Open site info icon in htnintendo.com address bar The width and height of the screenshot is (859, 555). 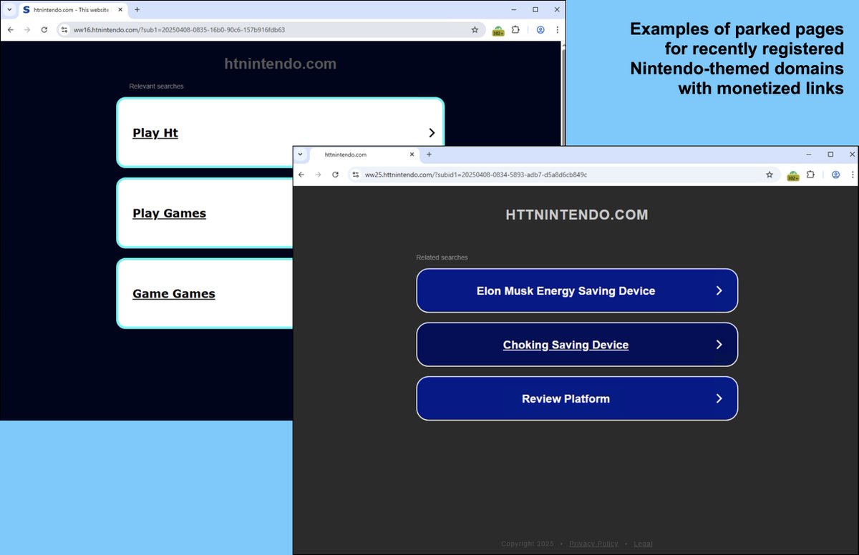pyautogui.click(x=64, y=30)
